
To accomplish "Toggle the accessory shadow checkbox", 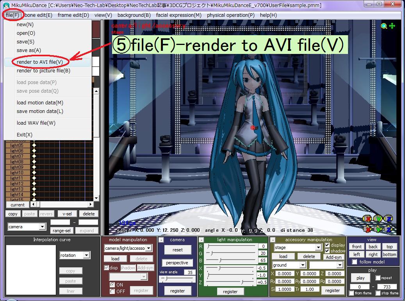I will coord(327,251).
